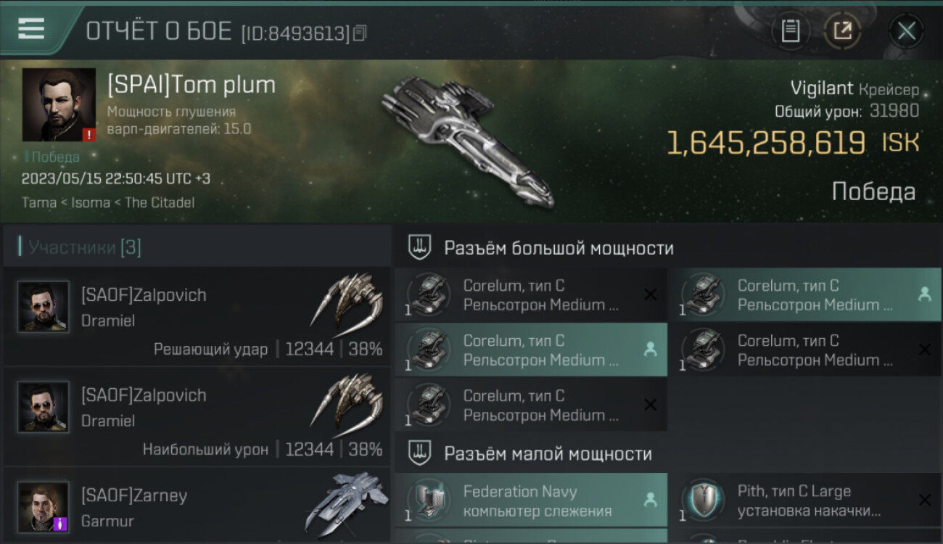Copy the battle report ID

pos(360,33)
